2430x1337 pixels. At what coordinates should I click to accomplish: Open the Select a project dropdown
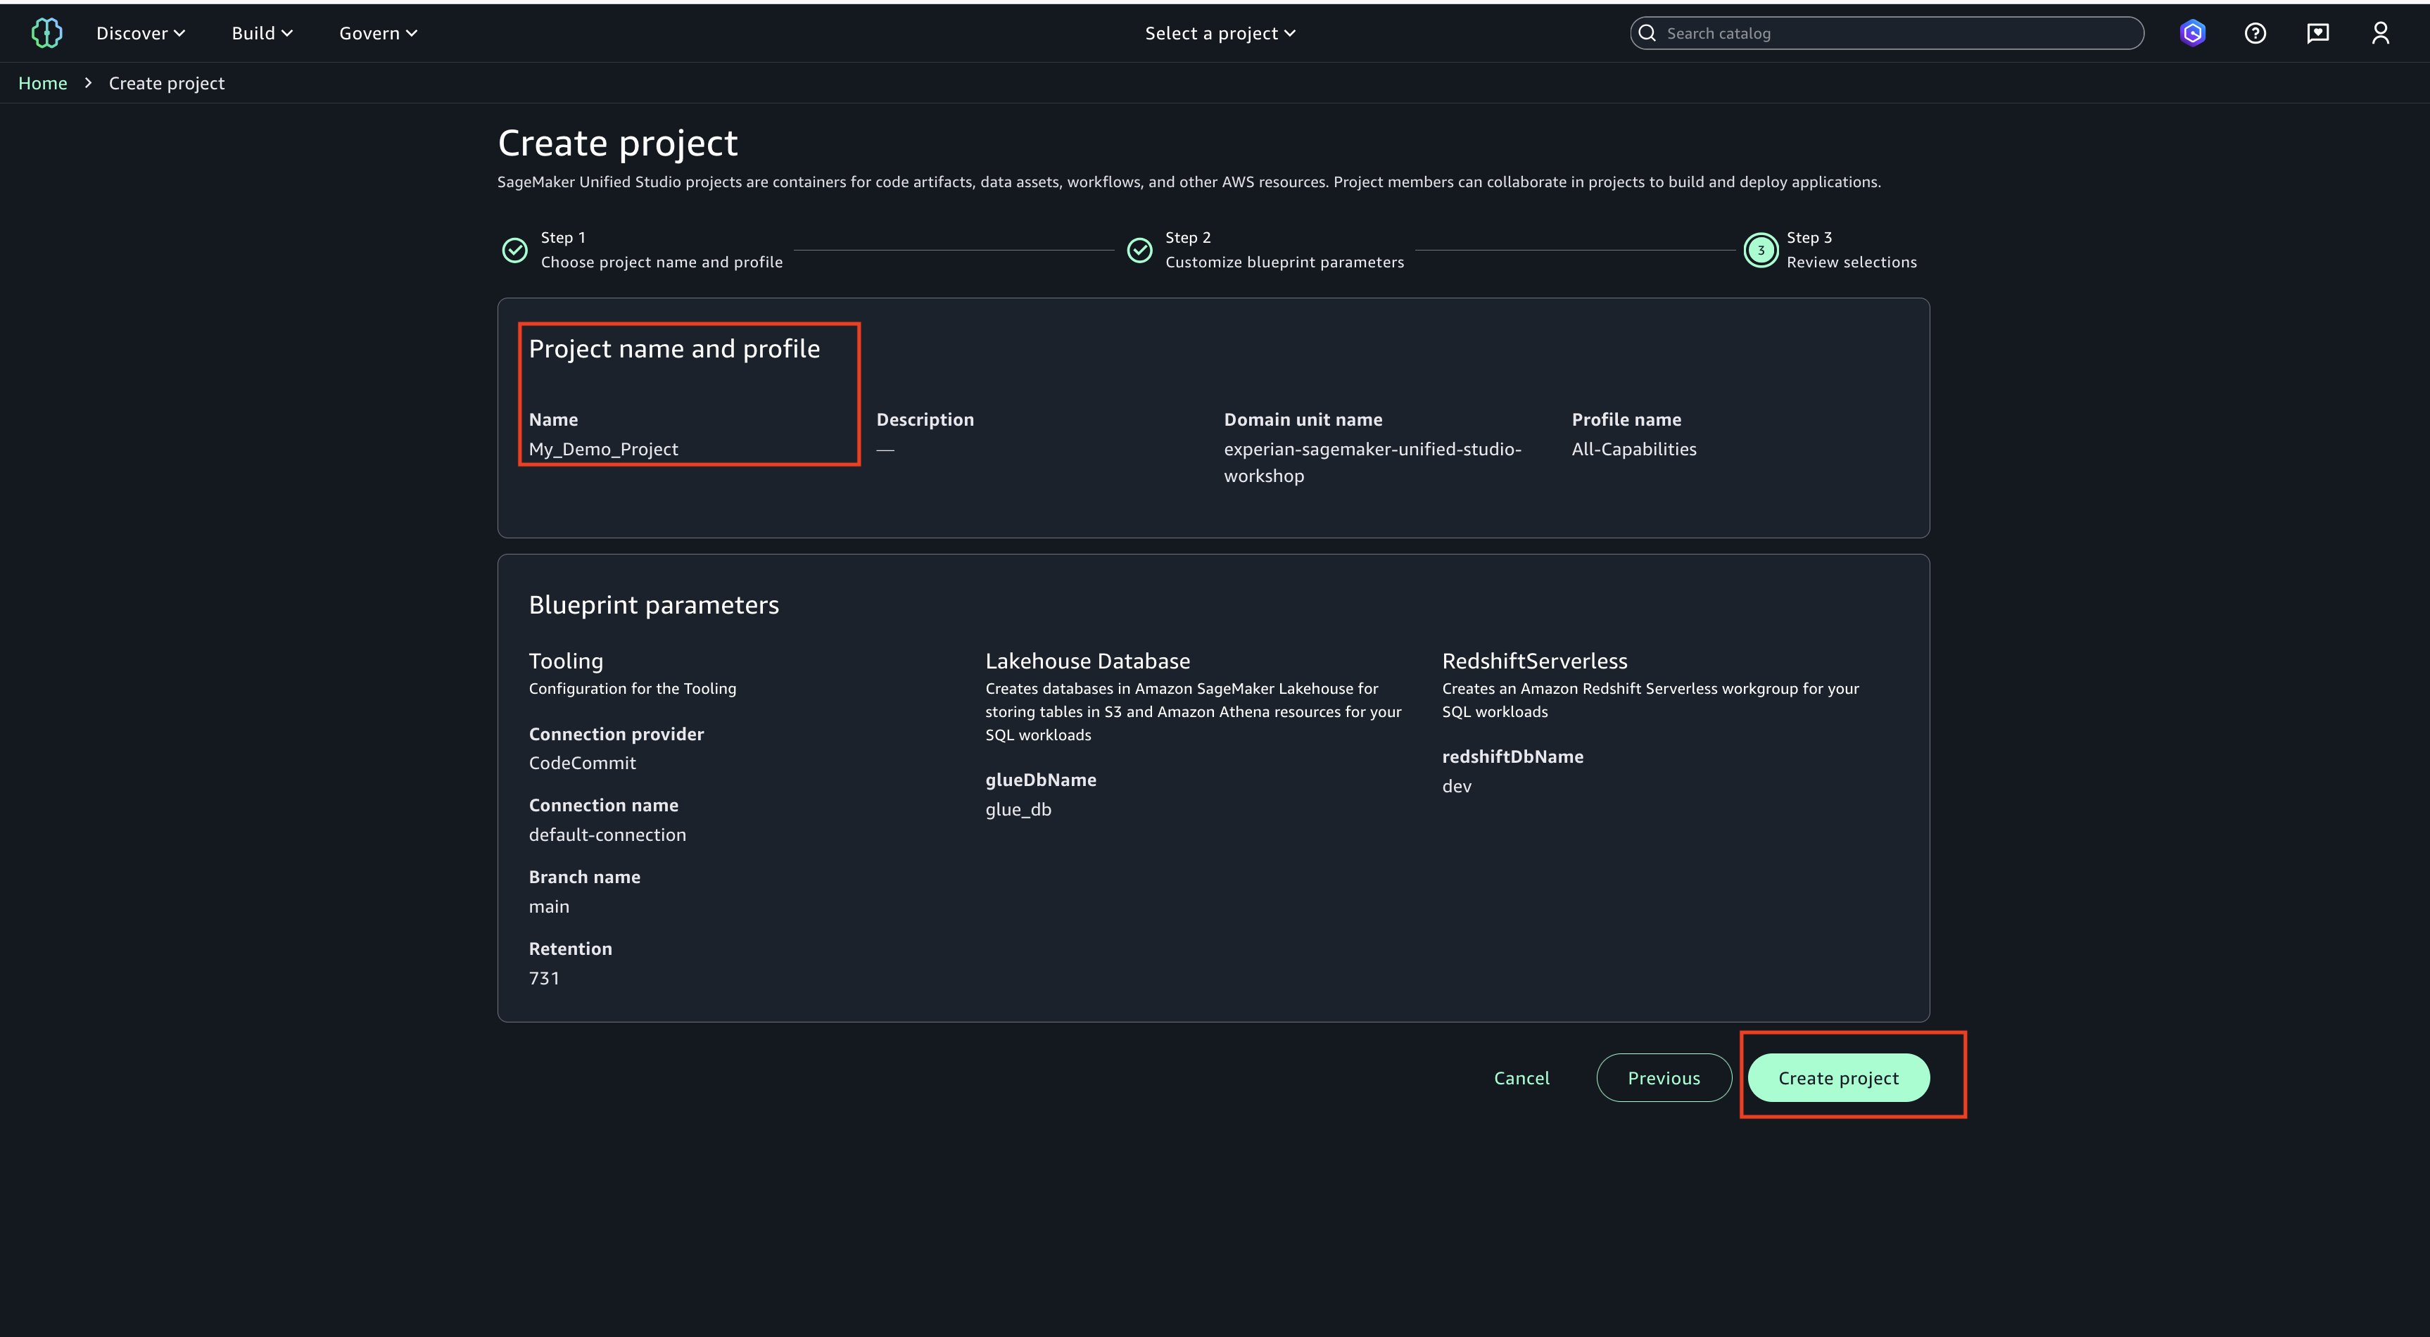[x=1220, y=33]
